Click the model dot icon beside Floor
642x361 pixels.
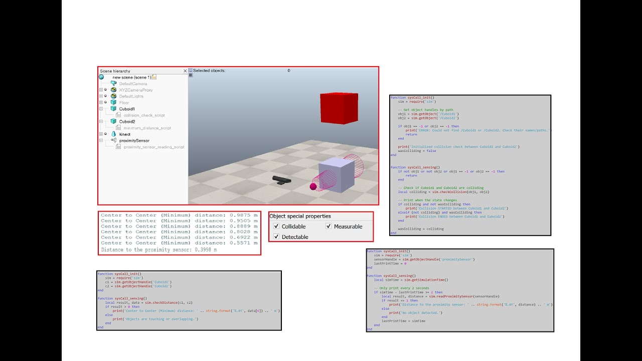(x=105, y=102)
